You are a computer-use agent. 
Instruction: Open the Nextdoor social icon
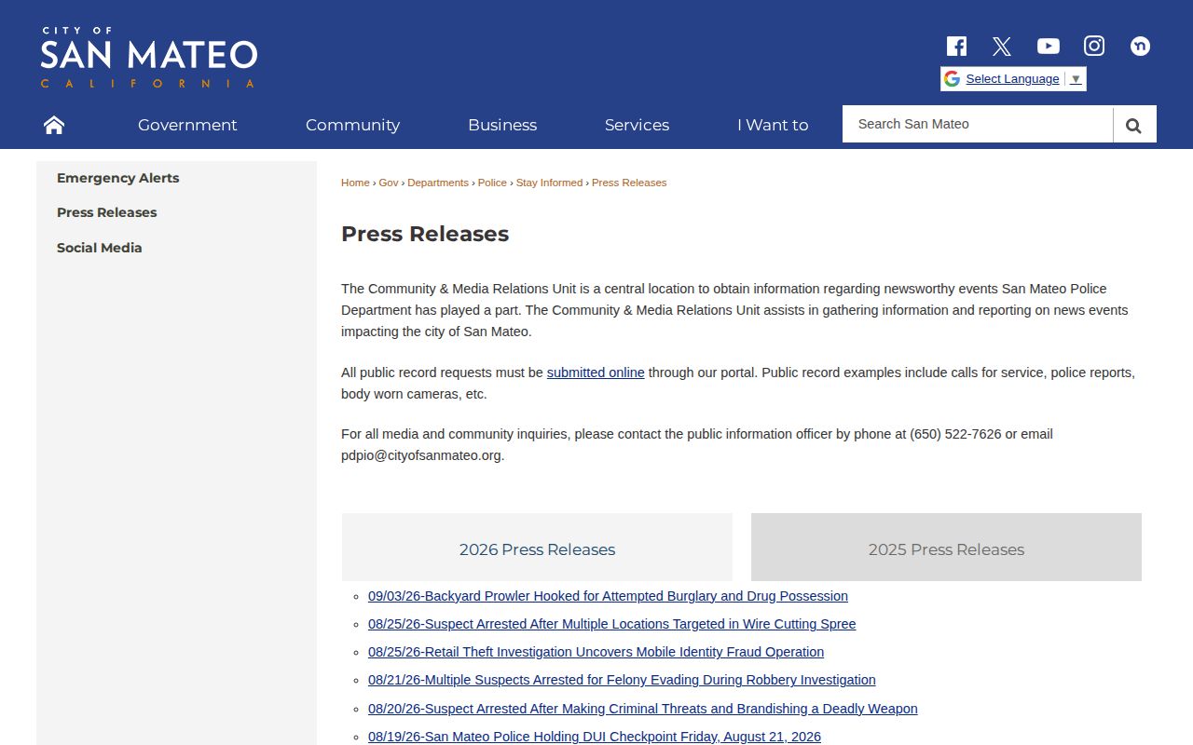(1140, 46)
